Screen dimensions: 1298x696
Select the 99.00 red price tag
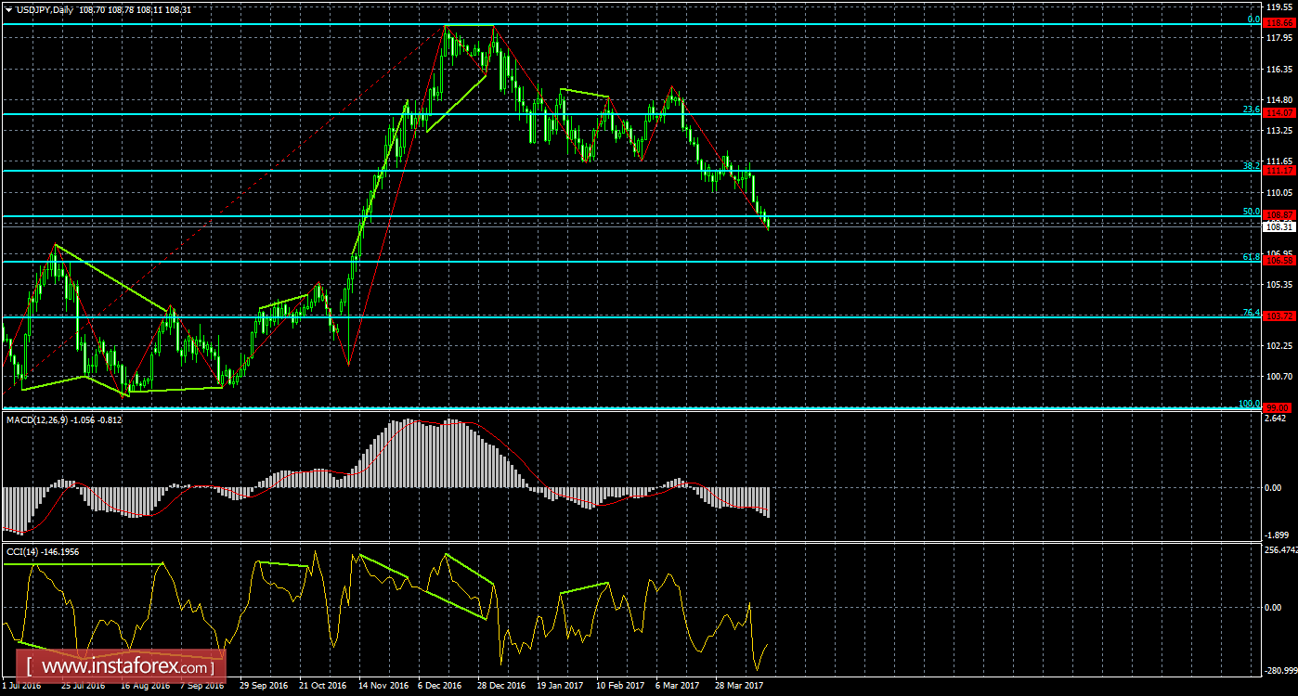(1279, 407)
